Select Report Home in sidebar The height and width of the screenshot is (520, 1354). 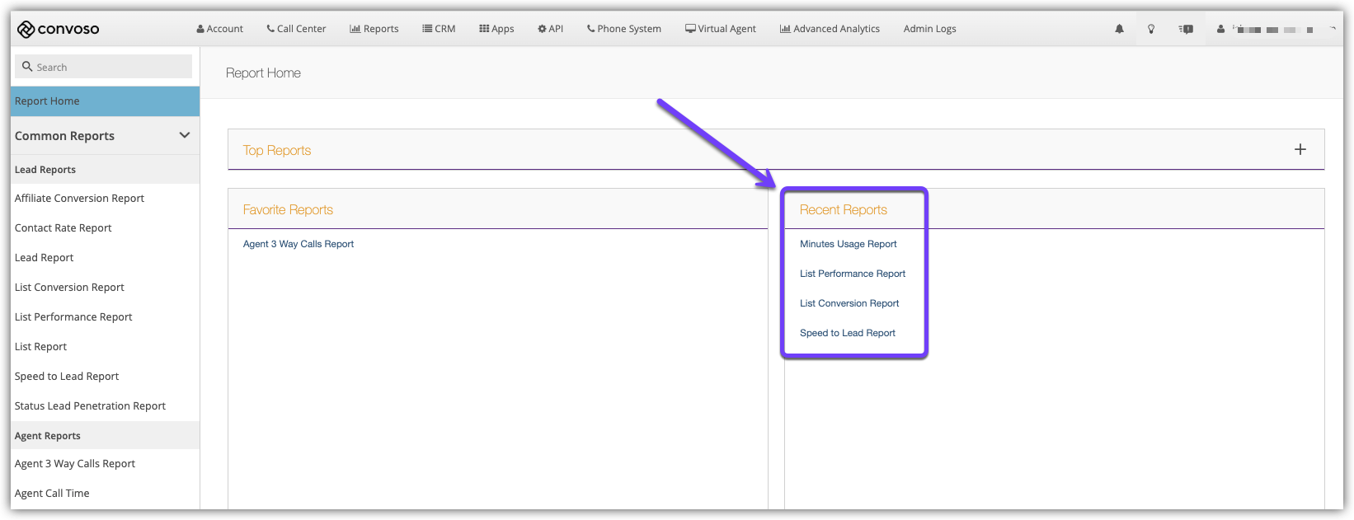click(x=47, y=101)
